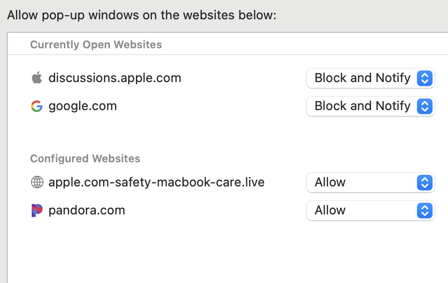Open the Allow dropdown for apple.com-safety-macbook-care.live
Viewport: 448px width, 283px height.
click(362, 183)
